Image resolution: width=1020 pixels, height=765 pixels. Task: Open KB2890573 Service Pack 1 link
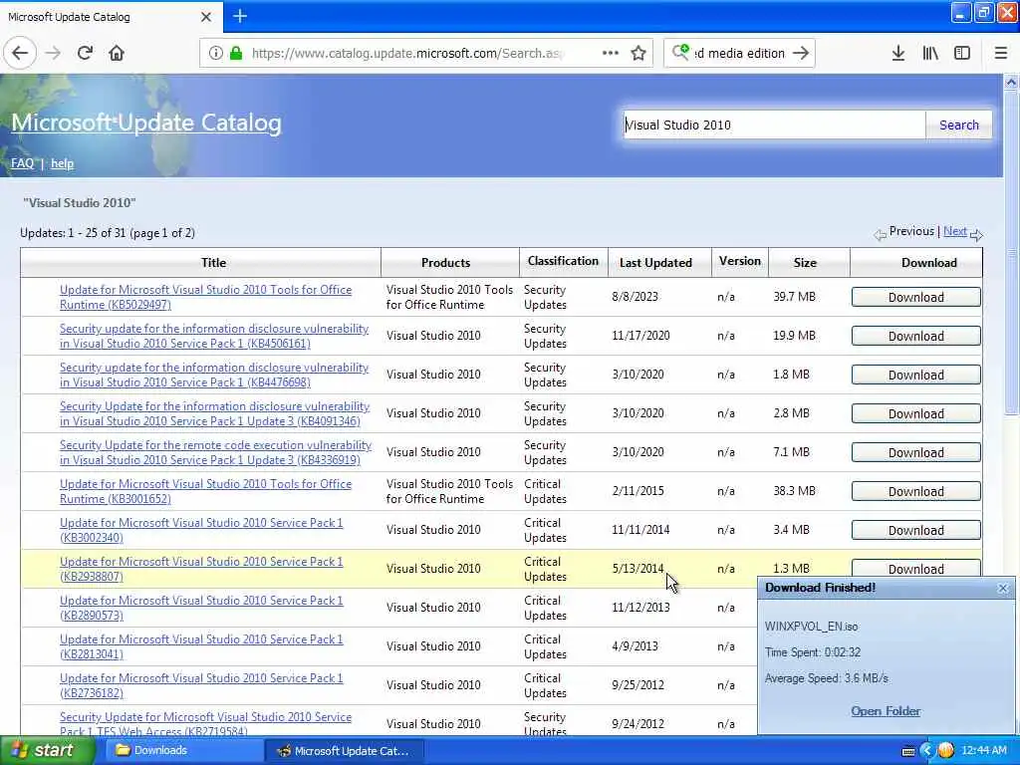click(x=201, y=608)
